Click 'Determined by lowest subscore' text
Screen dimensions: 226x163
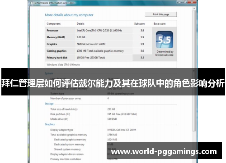[165, 53]
